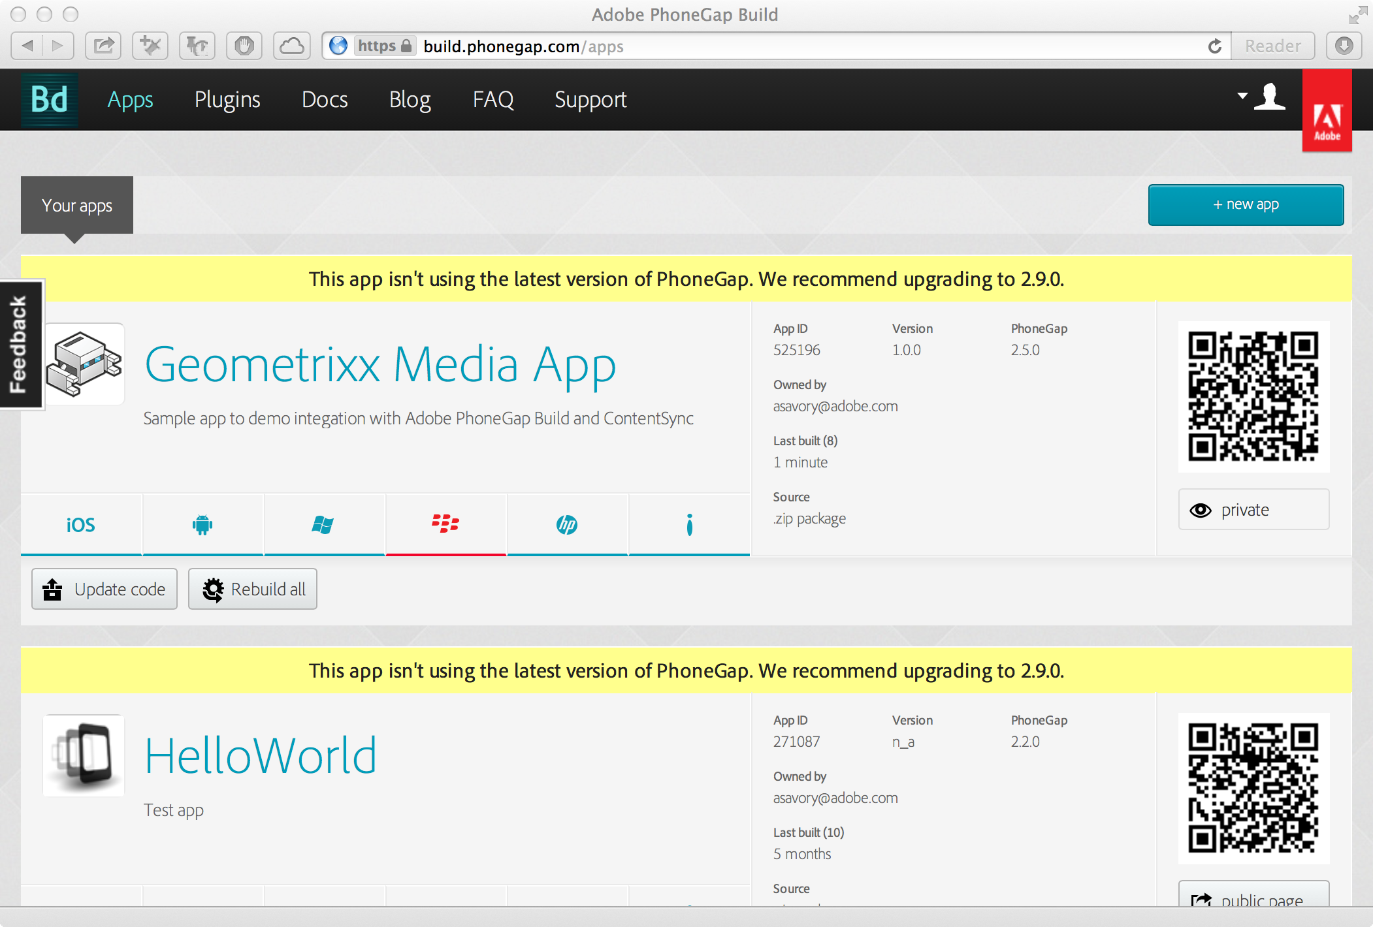Open the Blog navigation item

tap(410, 99)
